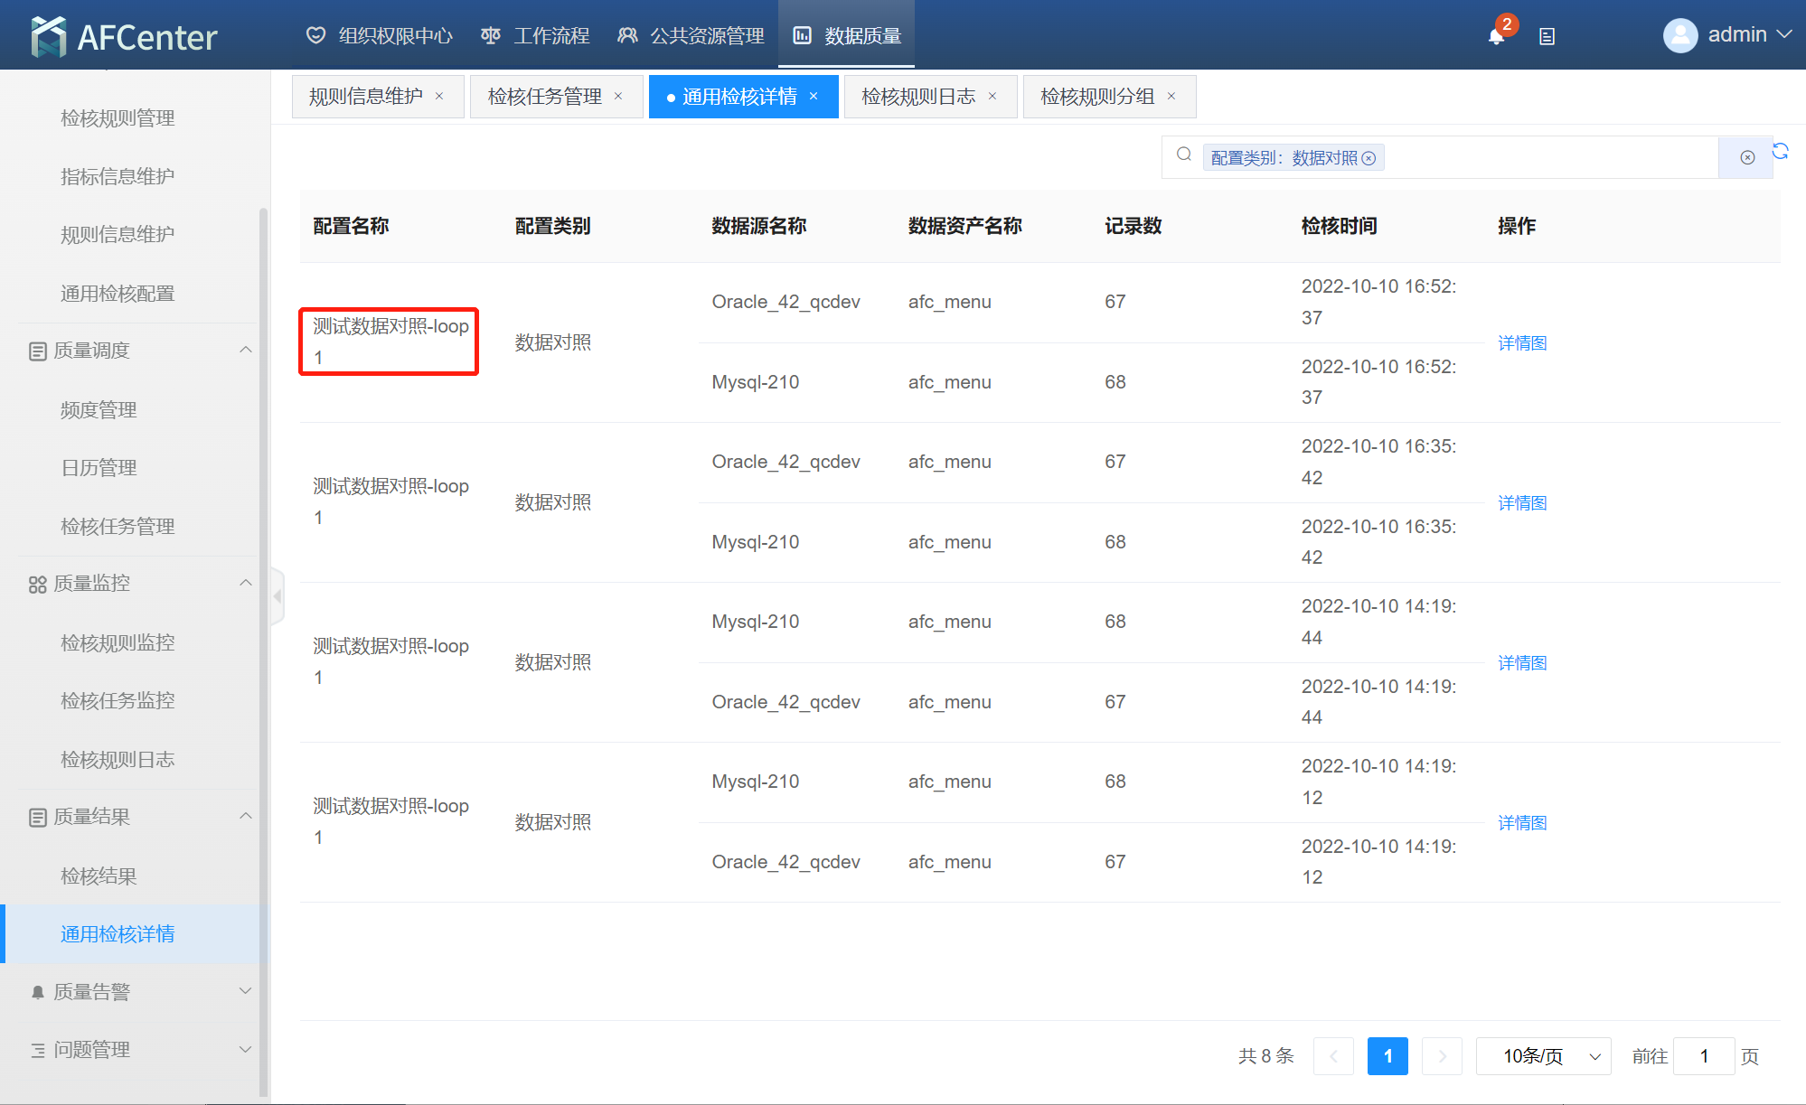
Task: Close the 规则信息维护 tab
Action: coord(439,96)
